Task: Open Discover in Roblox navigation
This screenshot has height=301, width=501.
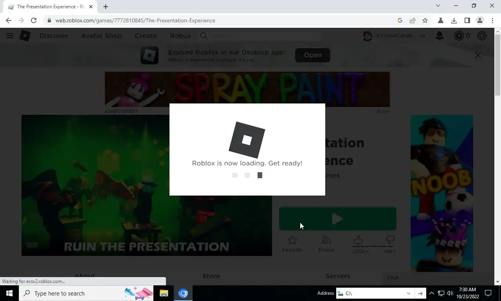Action: tap(54, 36)
